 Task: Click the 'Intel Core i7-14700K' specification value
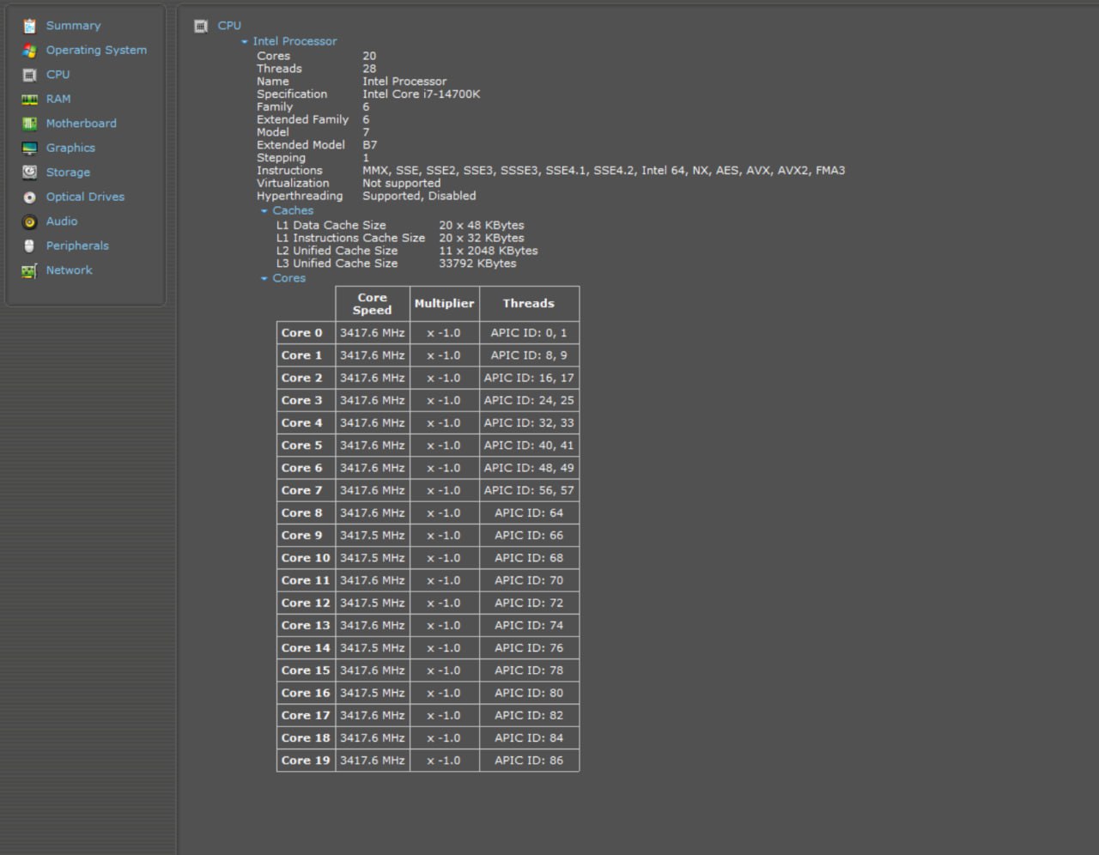422,94
